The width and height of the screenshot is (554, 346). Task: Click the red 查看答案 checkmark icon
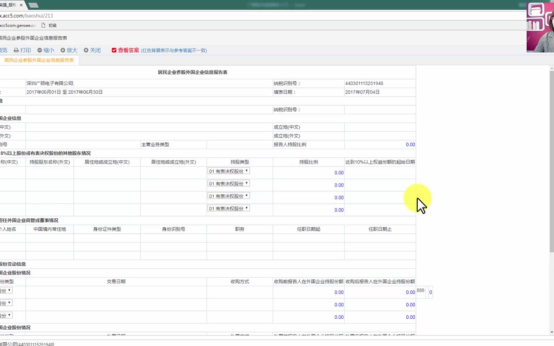[114, 50]
